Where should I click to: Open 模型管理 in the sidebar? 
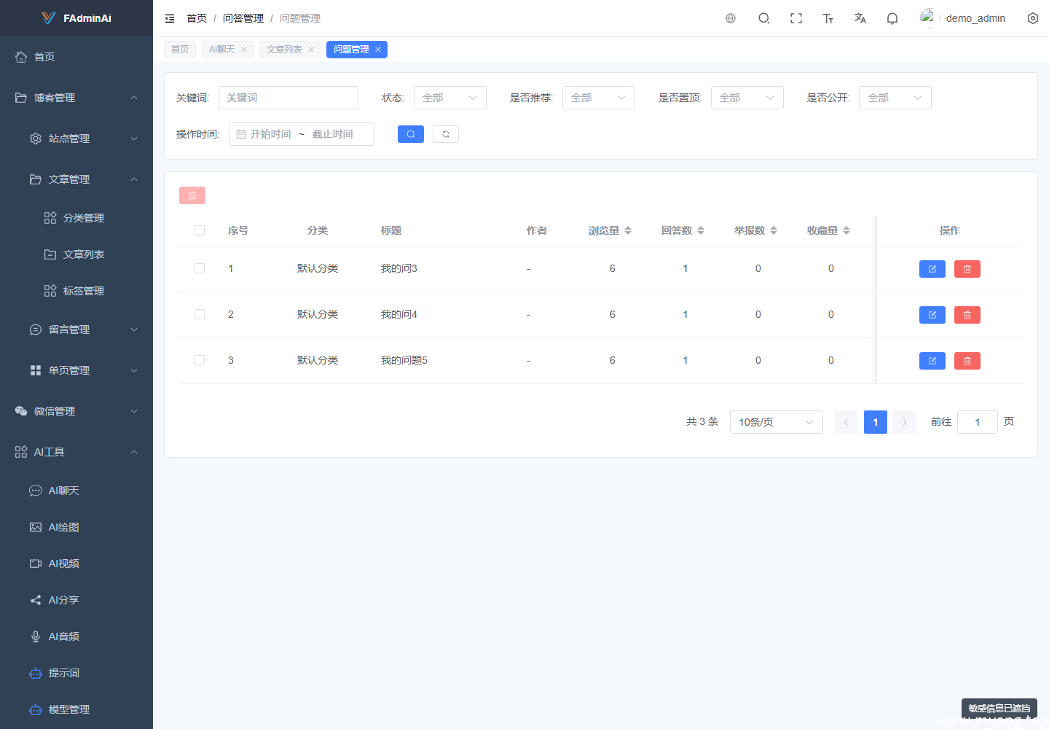click(x=76, y=709)
